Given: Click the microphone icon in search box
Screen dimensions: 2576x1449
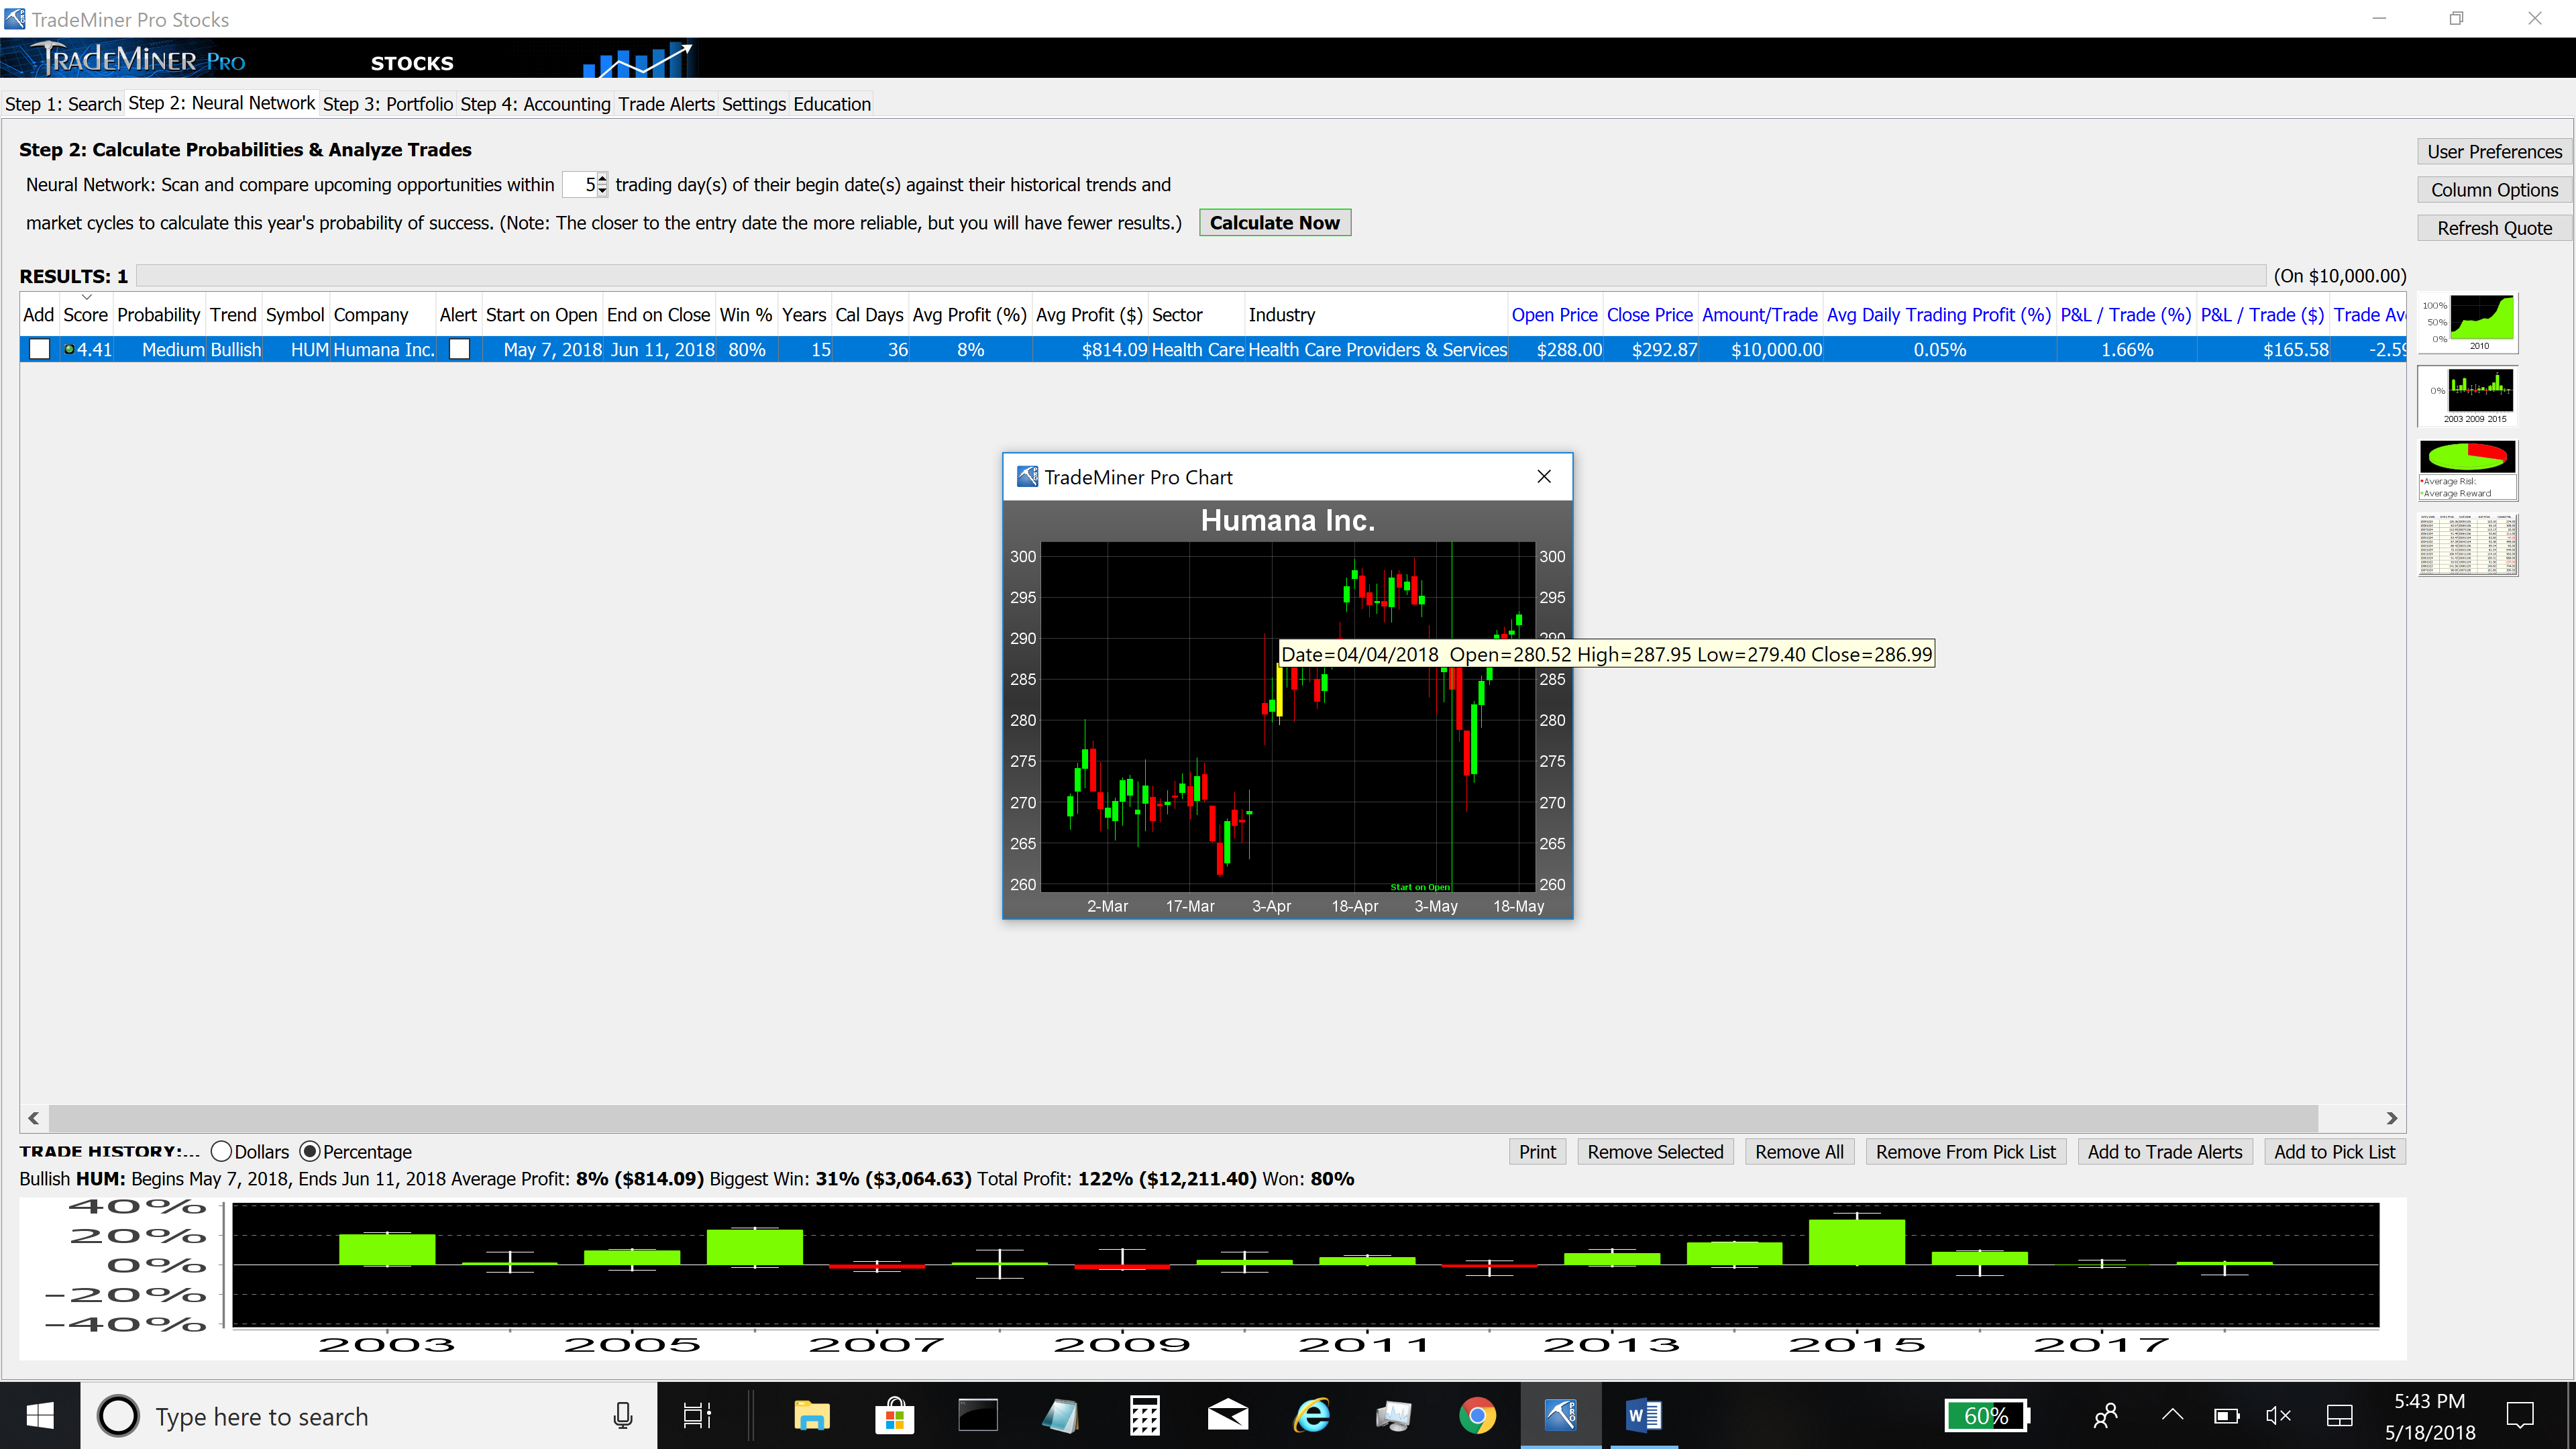Looking at the screenshot, I should 623,1416.
